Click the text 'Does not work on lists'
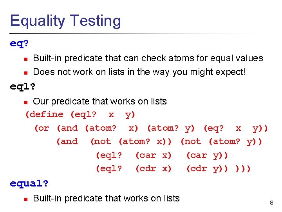Image resolution: width=282 pixels, height=212 pixels. (139, 72)
